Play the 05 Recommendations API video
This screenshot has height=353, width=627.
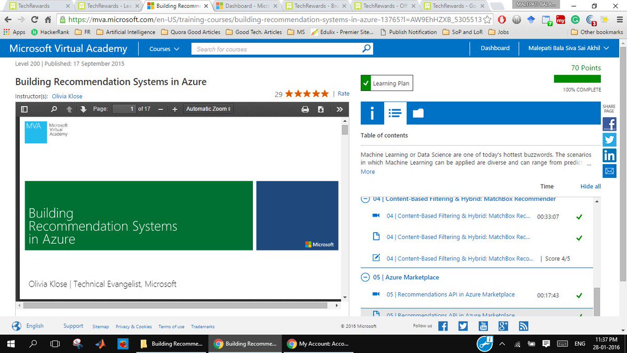pos(450,294)
